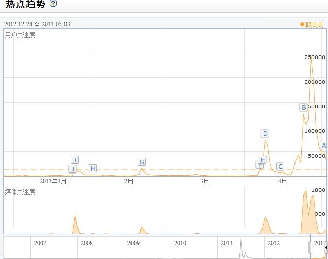Viewport: 328px width, 259px height.
Task: Select 2008 in the overview timeline
Action: (x=86, y=243)
